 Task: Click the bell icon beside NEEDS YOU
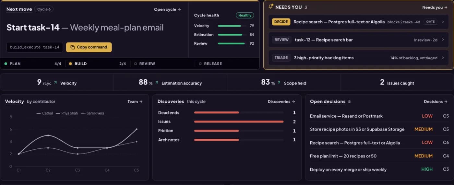(271, 7)
